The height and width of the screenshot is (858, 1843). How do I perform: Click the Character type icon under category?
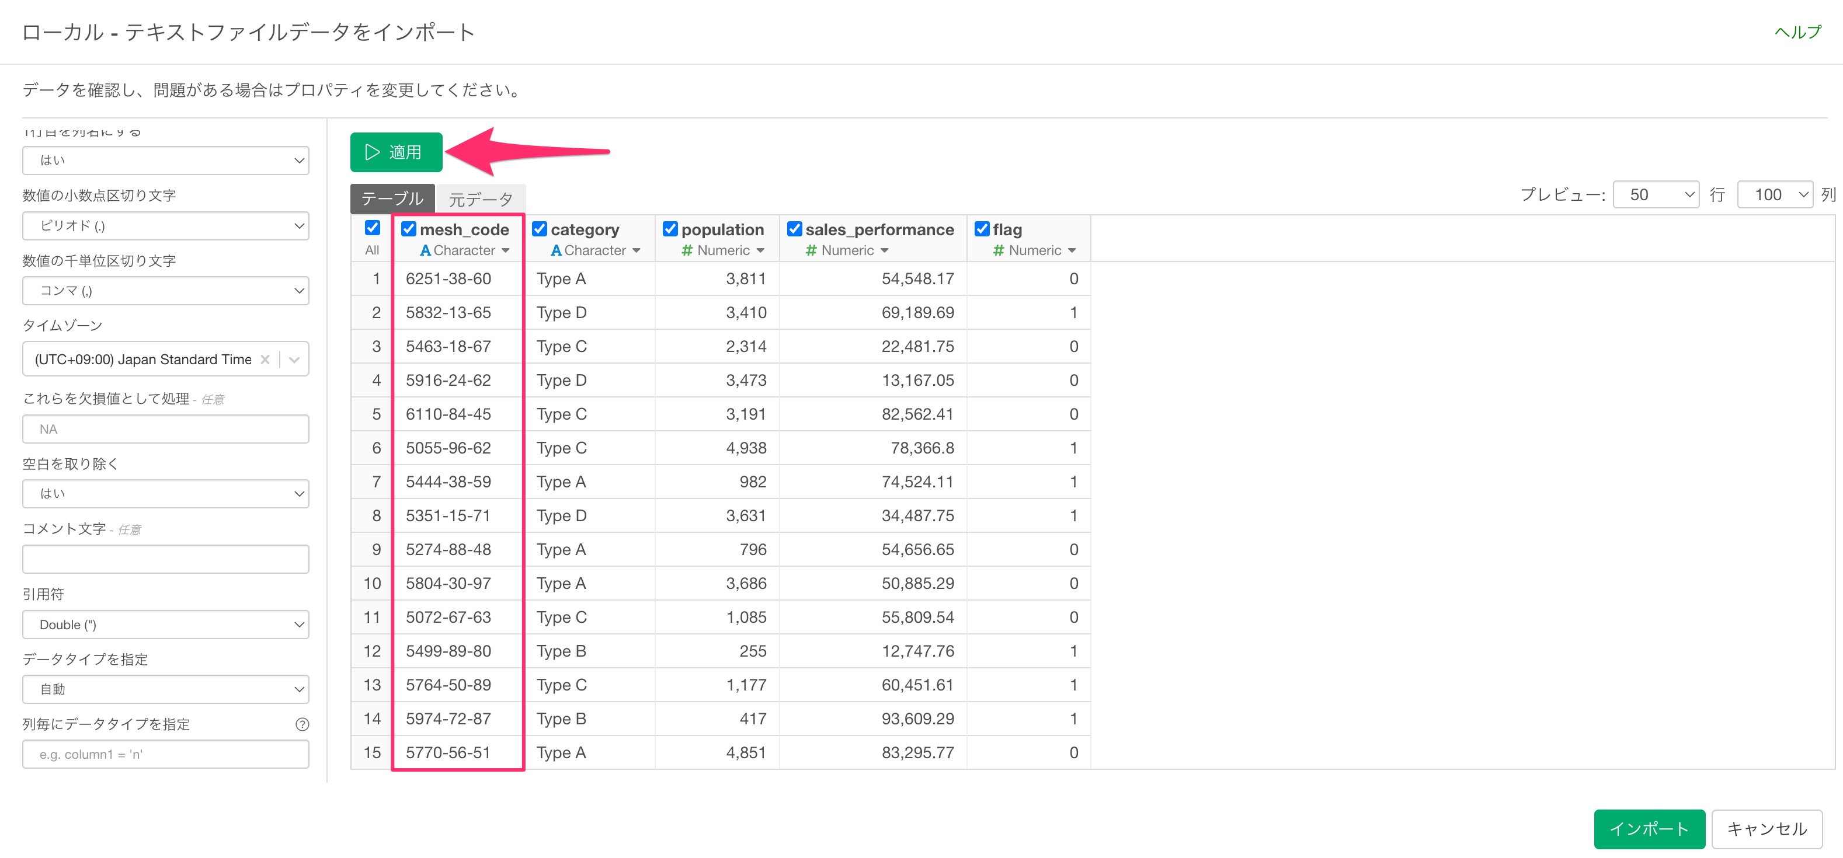click(556, 250)
